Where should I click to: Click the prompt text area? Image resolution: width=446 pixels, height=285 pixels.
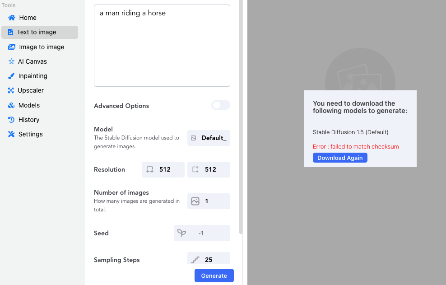[x=162, y=45]
